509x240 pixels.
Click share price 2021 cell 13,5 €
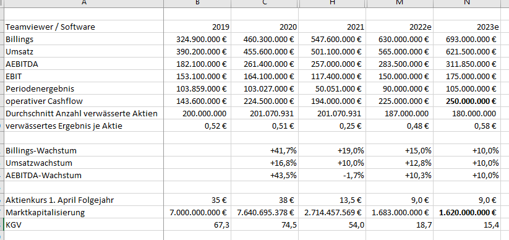(x=332, y=200)
